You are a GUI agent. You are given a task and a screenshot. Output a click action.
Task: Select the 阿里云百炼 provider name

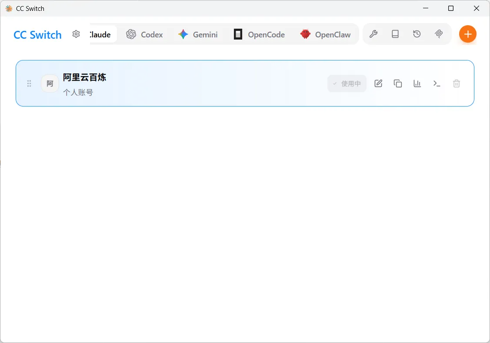(x=84, y=77)
